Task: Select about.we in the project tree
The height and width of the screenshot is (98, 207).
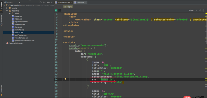Action: click(x=18, y=16)
